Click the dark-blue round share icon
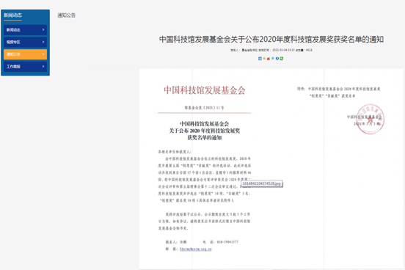This screenshot has width=405, height=270. click(x=277, y=59)
